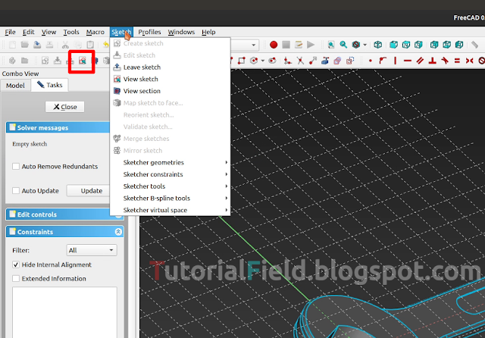Click the Update button
The width and height of the screenshot is (485, 338).
[88, 190]
